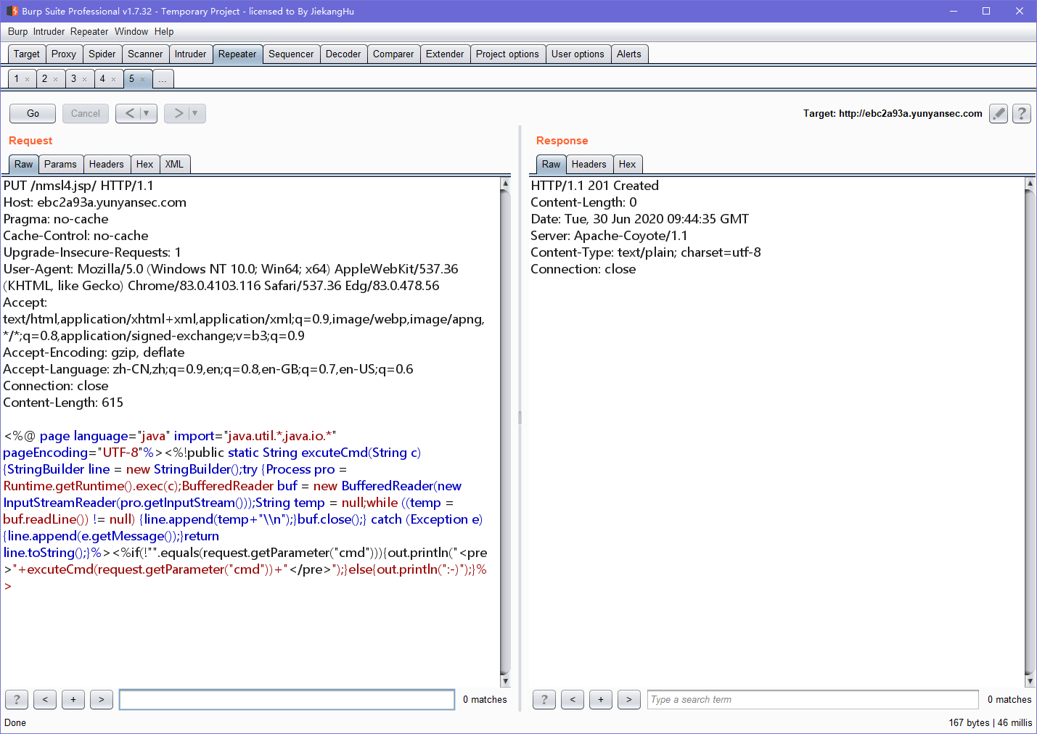Open the Repeater help question mark icon
Screen dimensions: 1037x734
click(x=1022, y=113)
